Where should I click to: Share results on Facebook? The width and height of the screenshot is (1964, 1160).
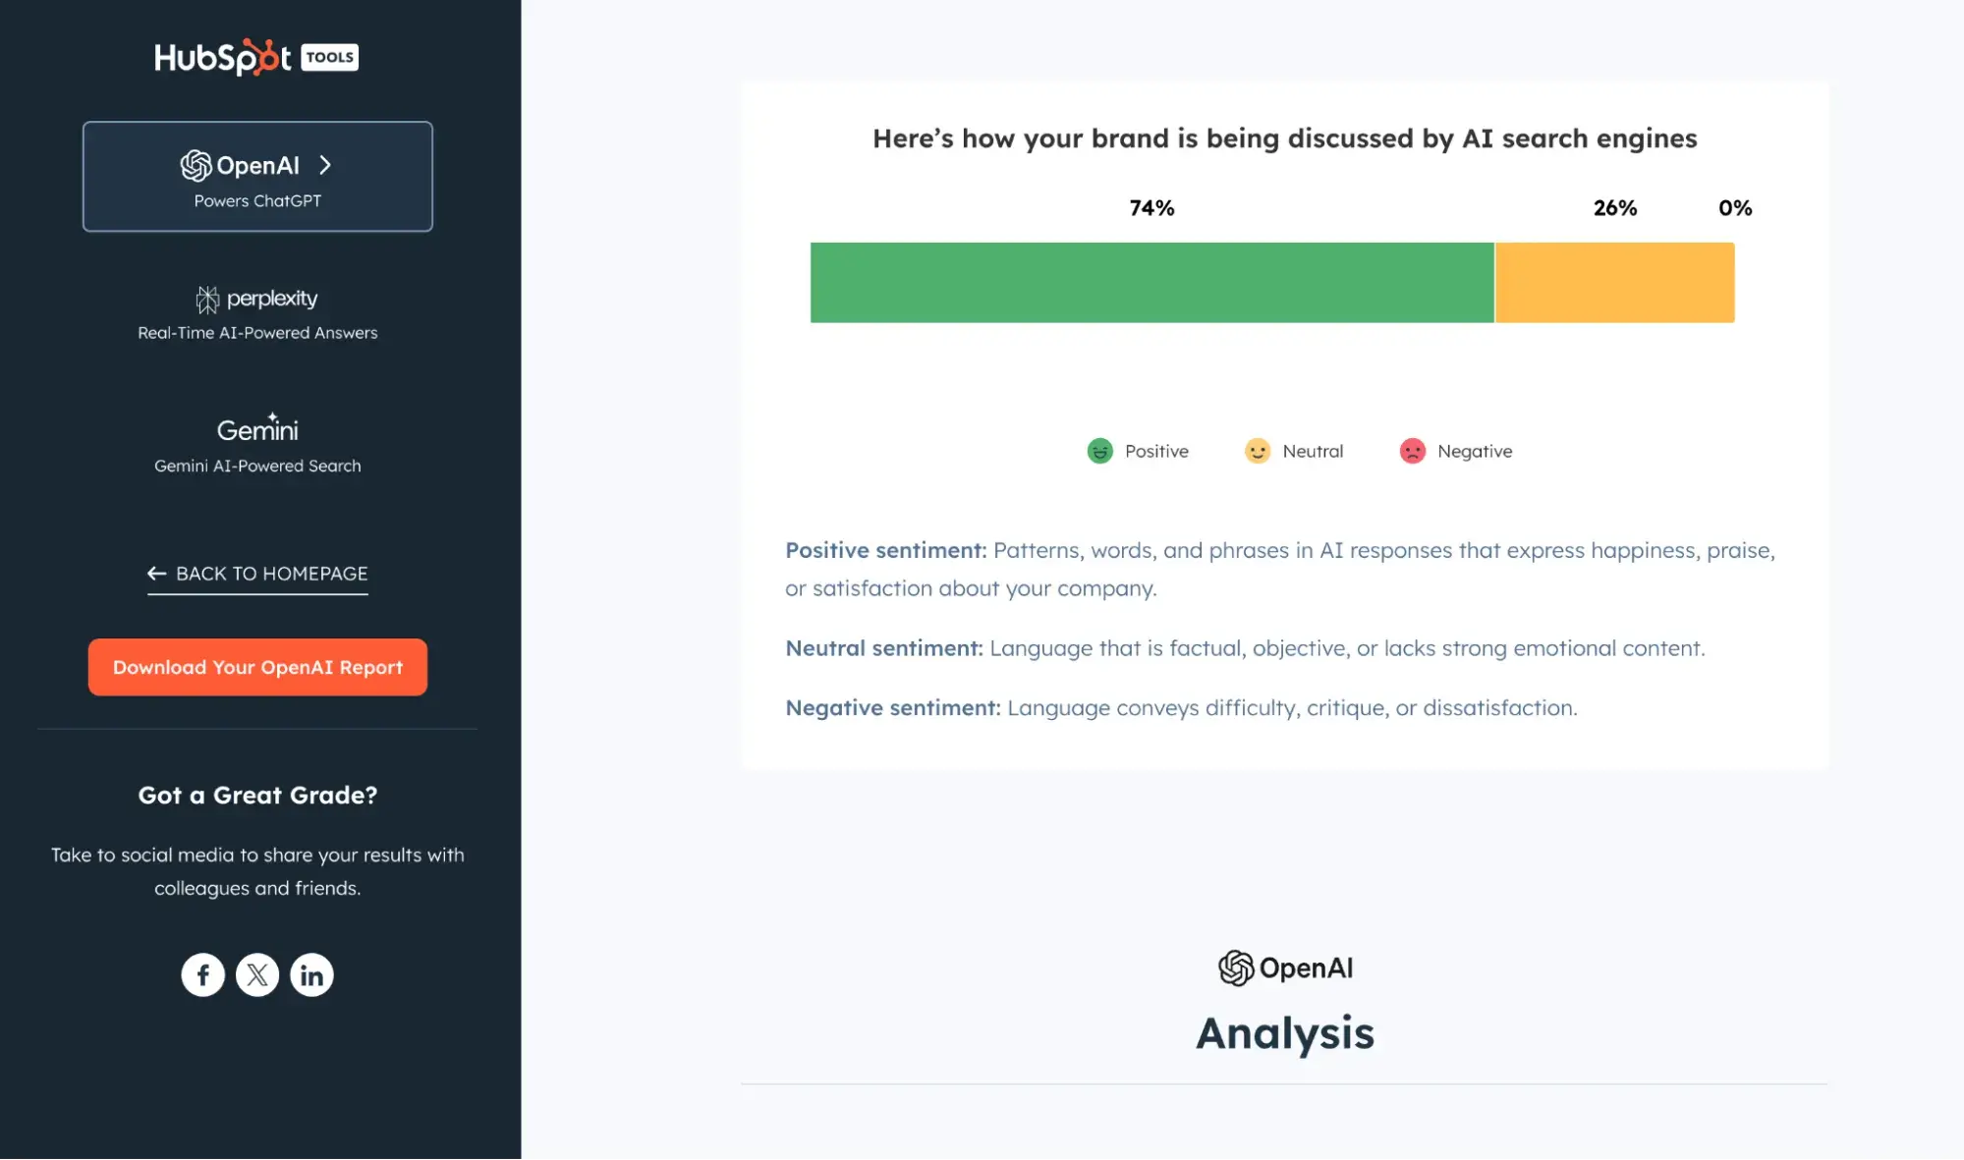[203, 975]
